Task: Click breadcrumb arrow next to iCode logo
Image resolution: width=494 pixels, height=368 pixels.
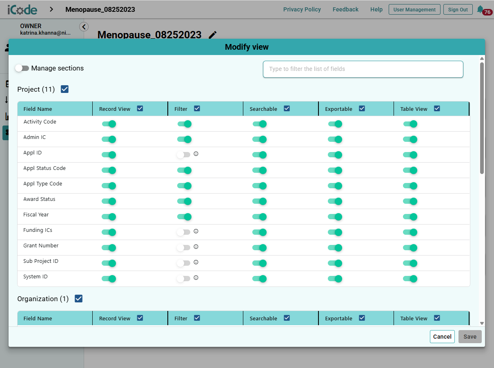Action: point(51,9)
